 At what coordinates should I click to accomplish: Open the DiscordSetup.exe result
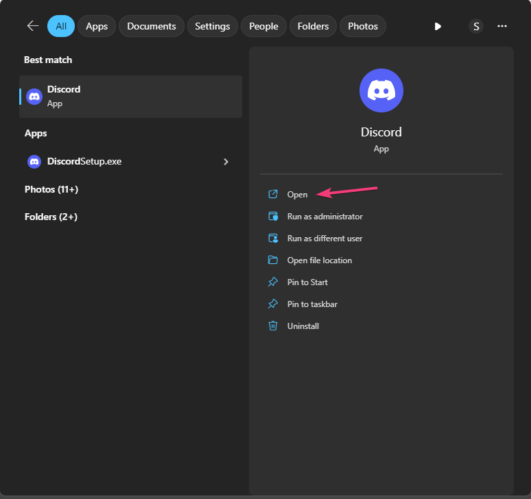(x=131, y=161)
